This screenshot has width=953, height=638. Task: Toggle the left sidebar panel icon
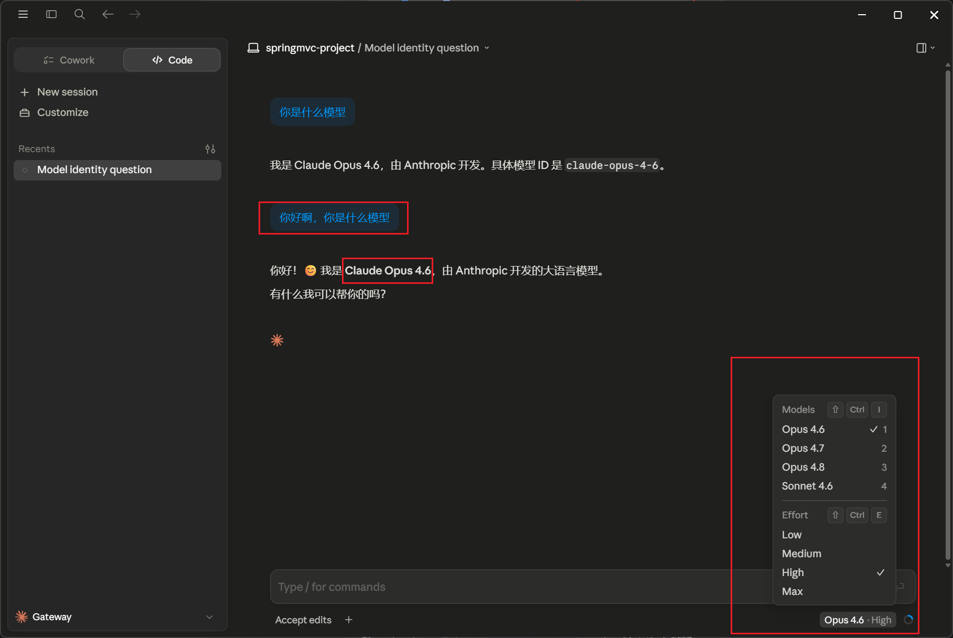click(51, 15)
